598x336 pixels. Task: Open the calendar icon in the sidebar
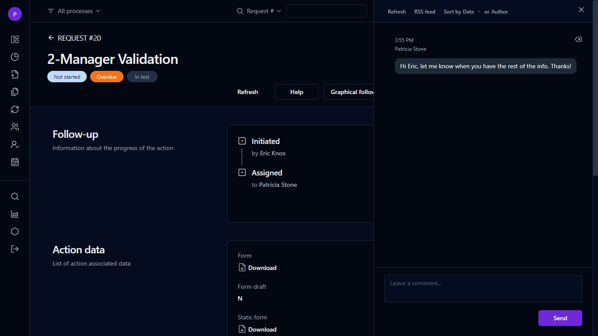15,162
